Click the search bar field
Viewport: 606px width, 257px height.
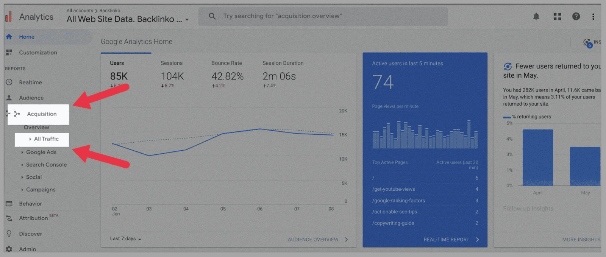click(322, 16)
